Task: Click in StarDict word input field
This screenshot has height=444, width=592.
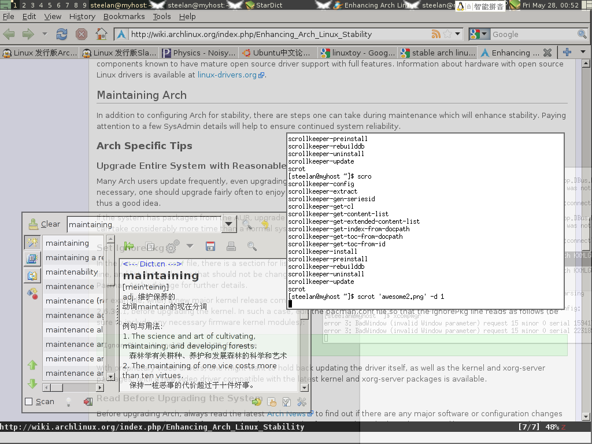Action: pos(145,224)
